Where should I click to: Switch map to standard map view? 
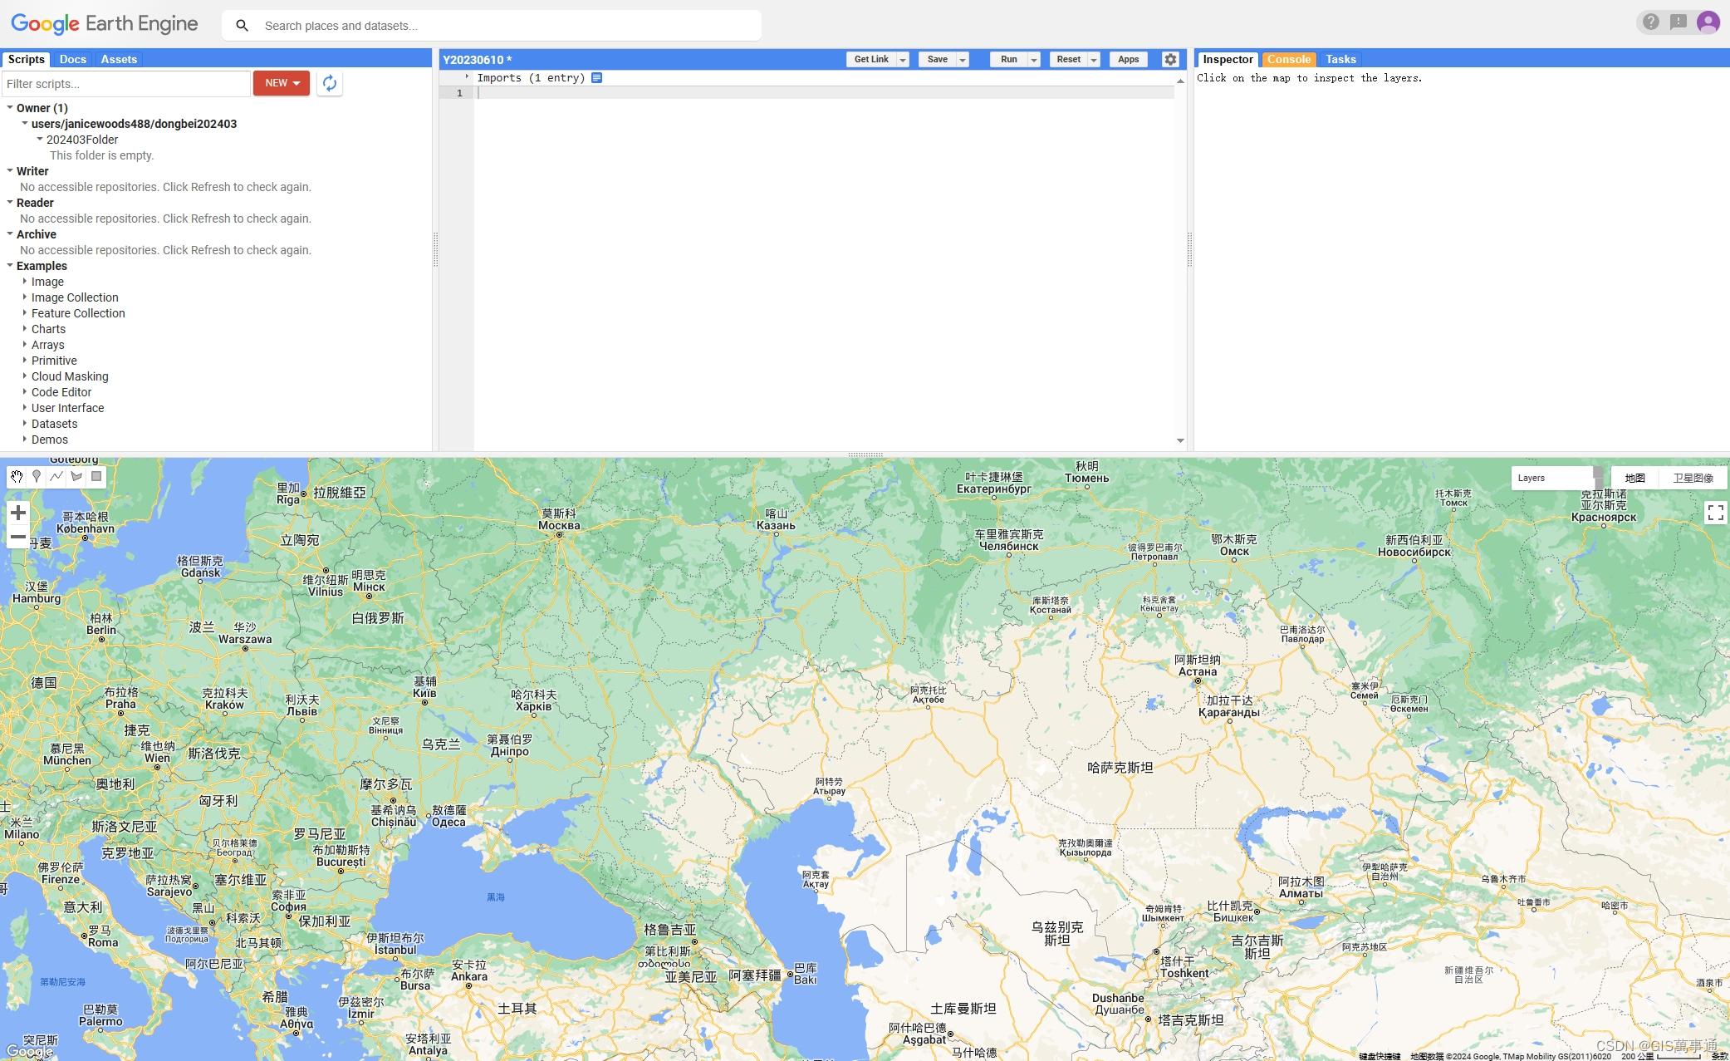[x=1634, y=478]
